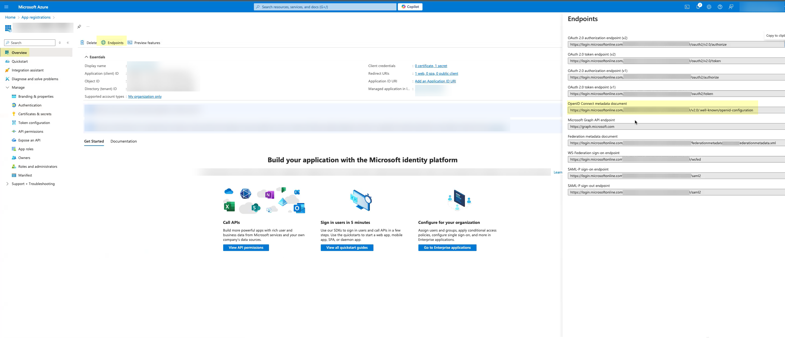Open the notifications bell icon
Screen dimensions: 785x338
tap(698, 7)
